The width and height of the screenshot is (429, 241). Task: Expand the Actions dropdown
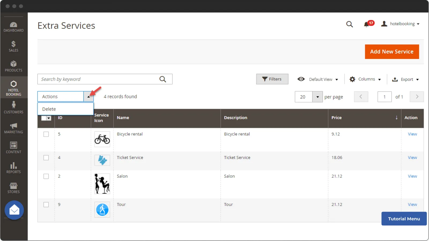click(89, 96)
